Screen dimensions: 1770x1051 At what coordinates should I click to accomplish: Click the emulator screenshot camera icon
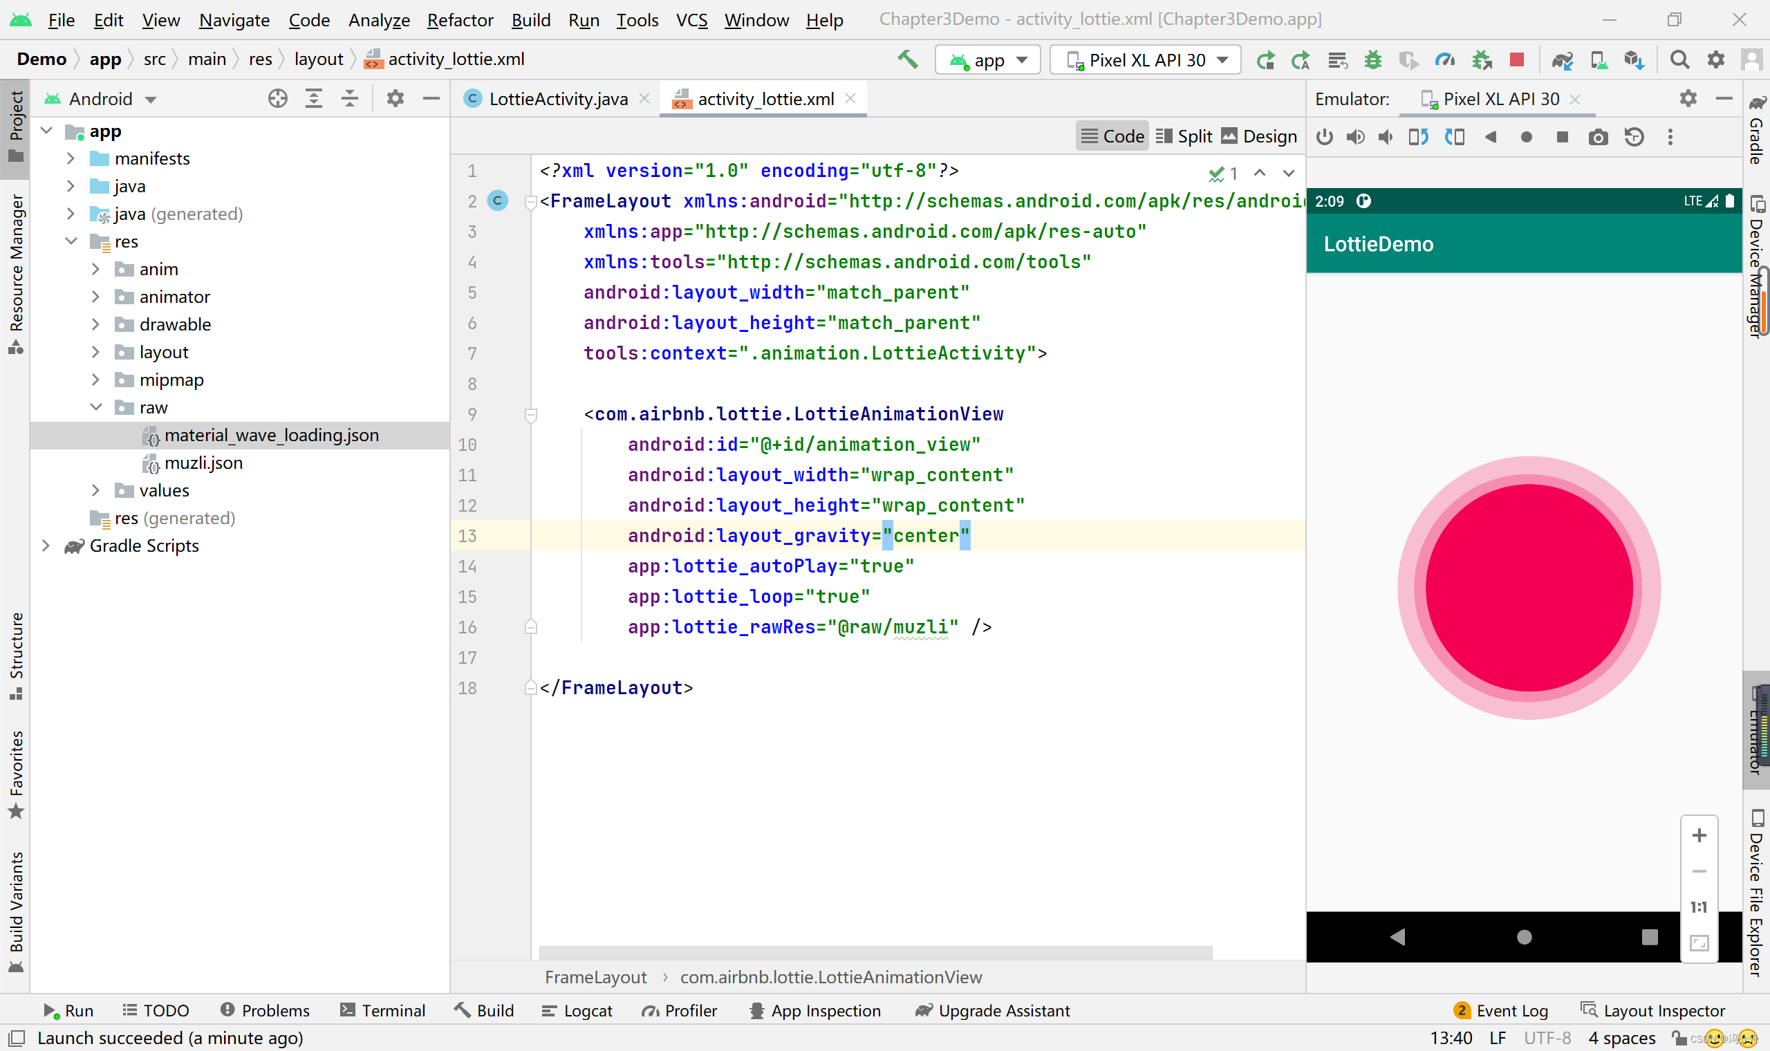pyautogui.click(x=1597, y=138)
